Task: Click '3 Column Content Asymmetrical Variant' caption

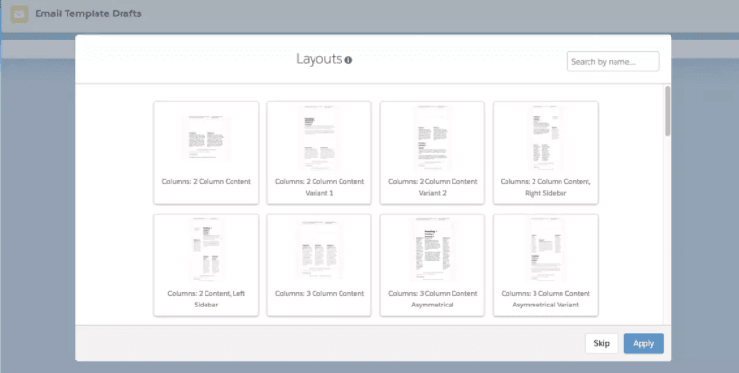Action: tap(546, 299)
